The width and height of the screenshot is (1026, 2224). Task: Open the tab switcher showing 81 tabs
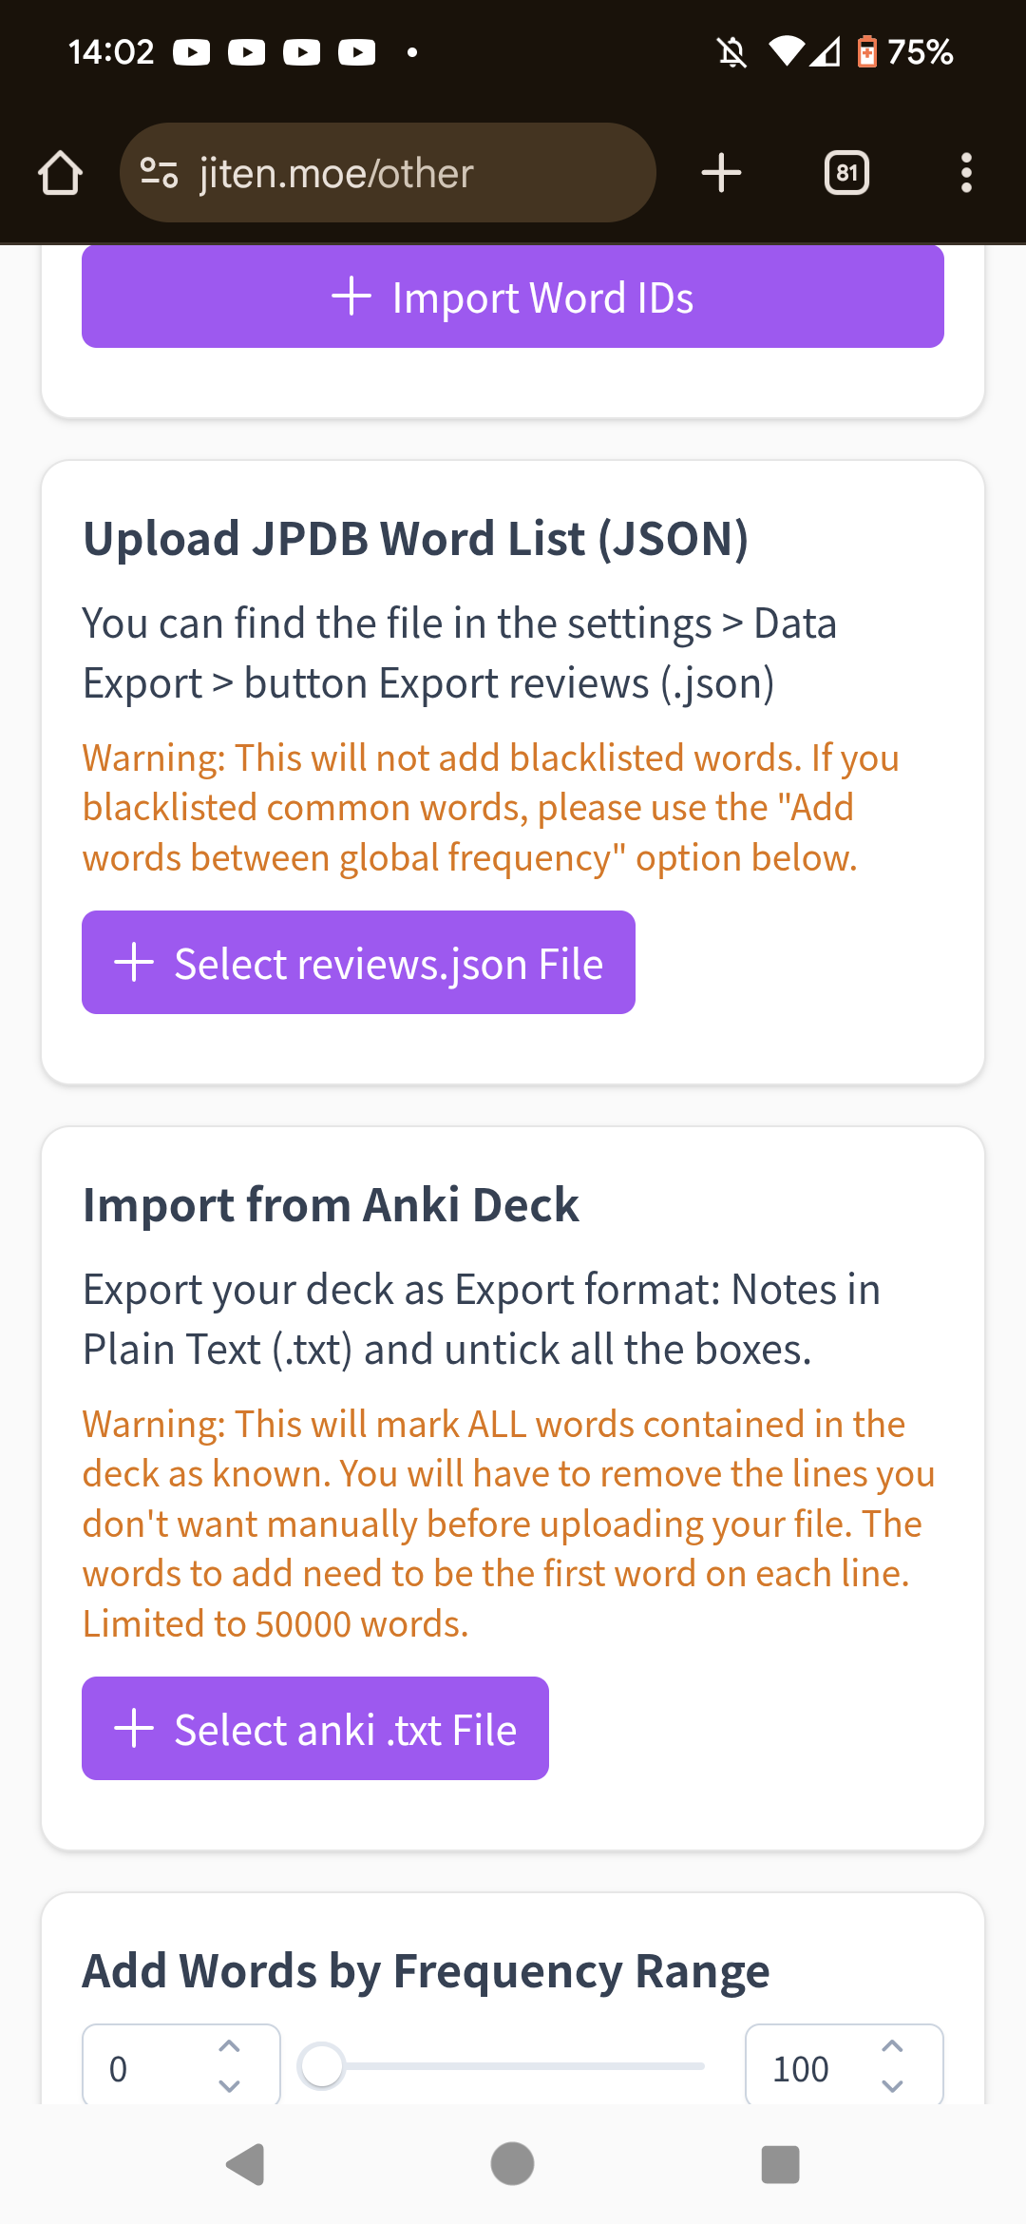[846, 173]
